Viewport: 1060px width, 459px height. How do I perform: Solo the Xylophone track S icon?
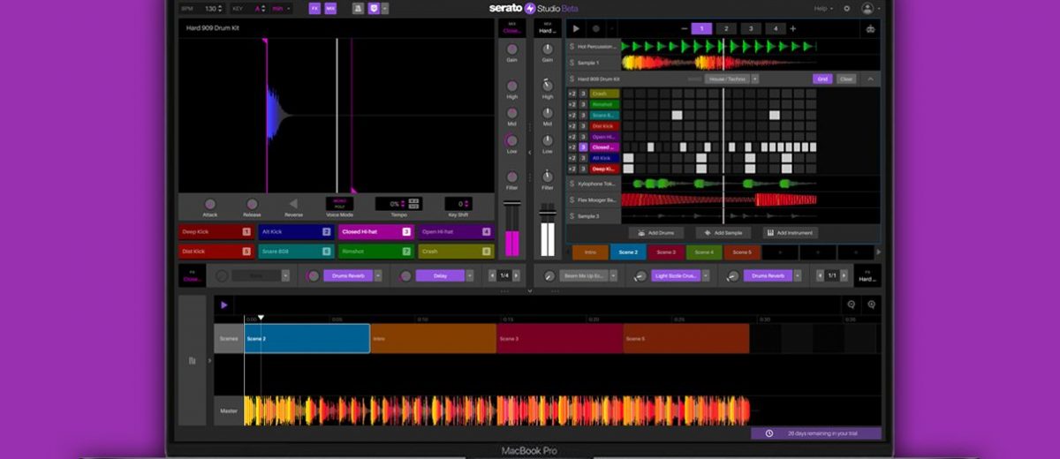[x=572, y=184]
